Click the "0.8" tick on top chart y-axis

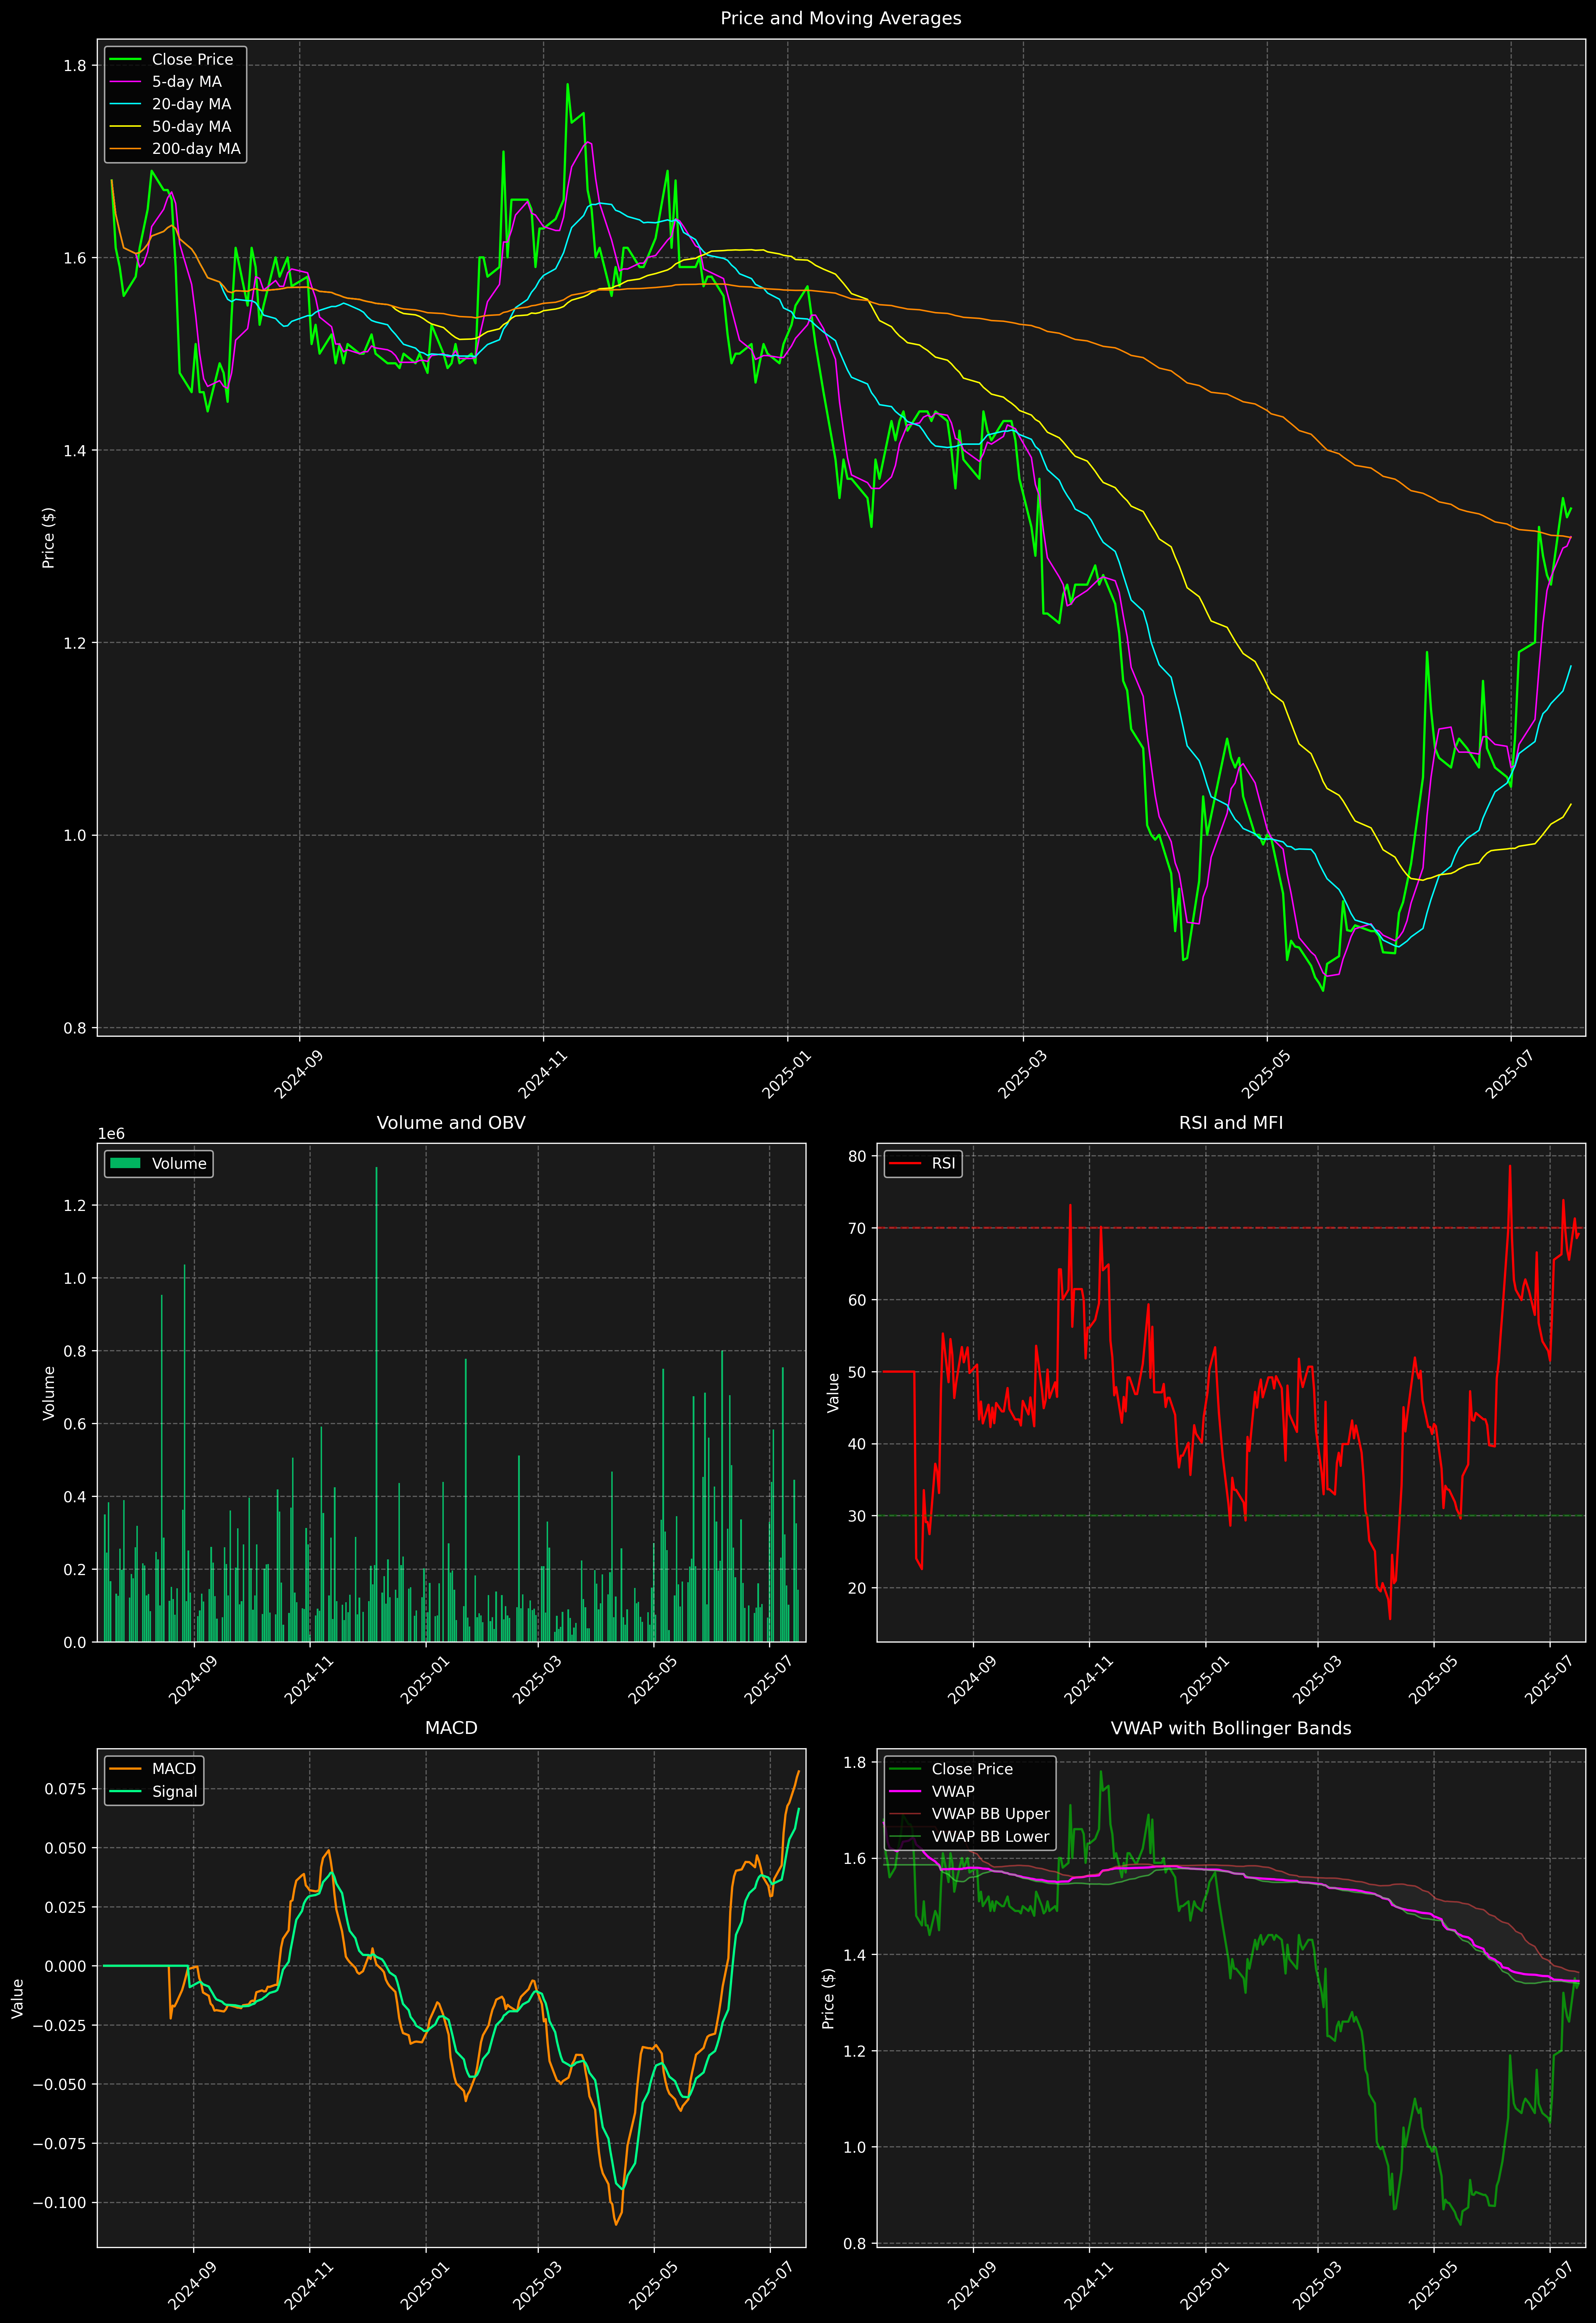coord(75,1027)
